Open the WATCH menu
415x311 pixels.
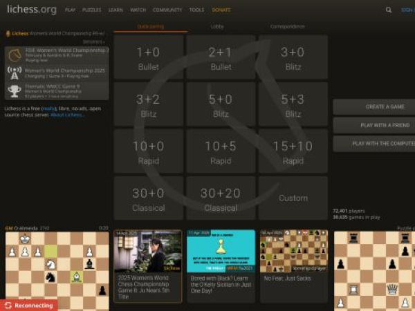click(138, 10)
